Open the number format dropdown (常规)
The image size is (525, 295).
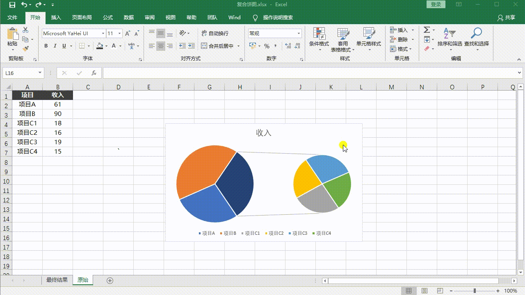tap(299, 33)
